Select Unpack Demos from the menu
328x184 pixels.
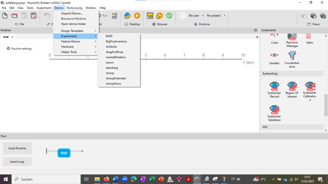(x=72, y=14)
